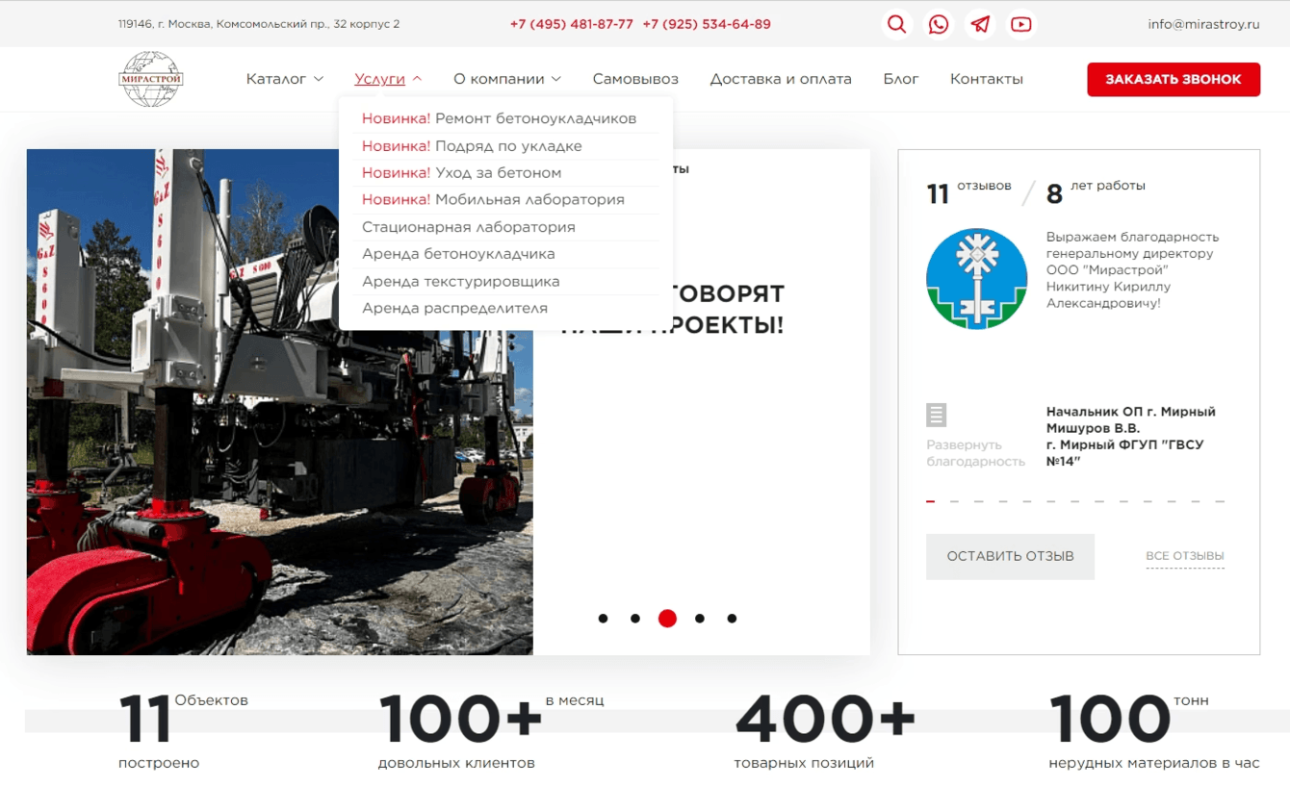Screen dimensions: 1290x786
Task: Open the Telegram channel icon
Action: pyautogui.click(x=980, y=24)
